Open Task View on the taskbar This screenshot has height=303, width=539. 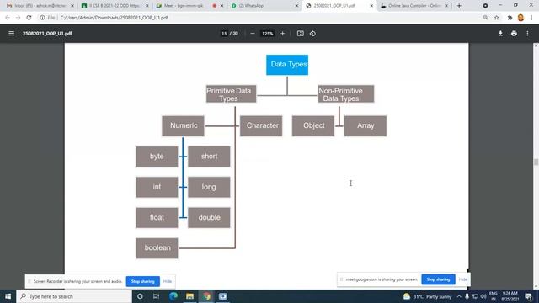coord(156,296)
